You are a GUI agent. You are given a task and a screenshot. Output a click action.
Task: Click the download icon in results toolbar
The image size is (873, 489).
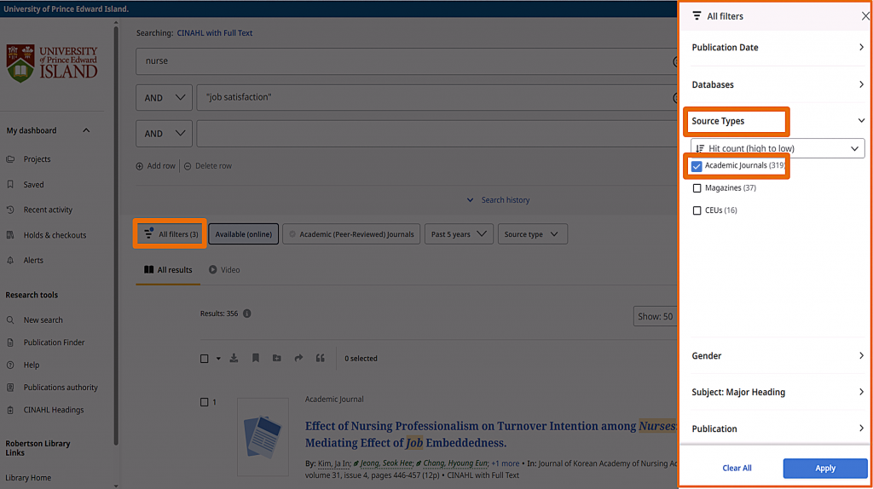(x=234, y=359)
